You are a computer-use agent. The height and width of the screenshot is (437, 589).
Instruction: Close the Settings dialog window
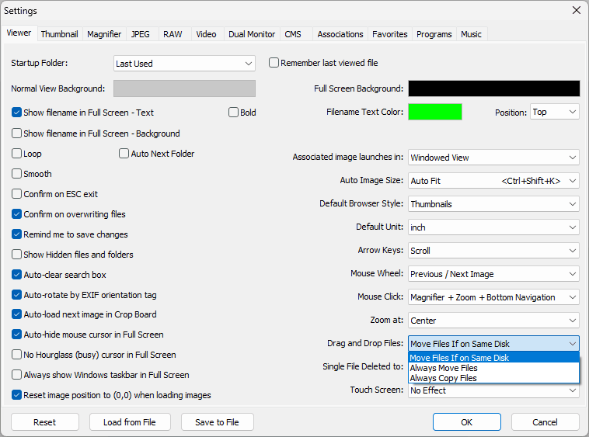[x=576, y=11]
